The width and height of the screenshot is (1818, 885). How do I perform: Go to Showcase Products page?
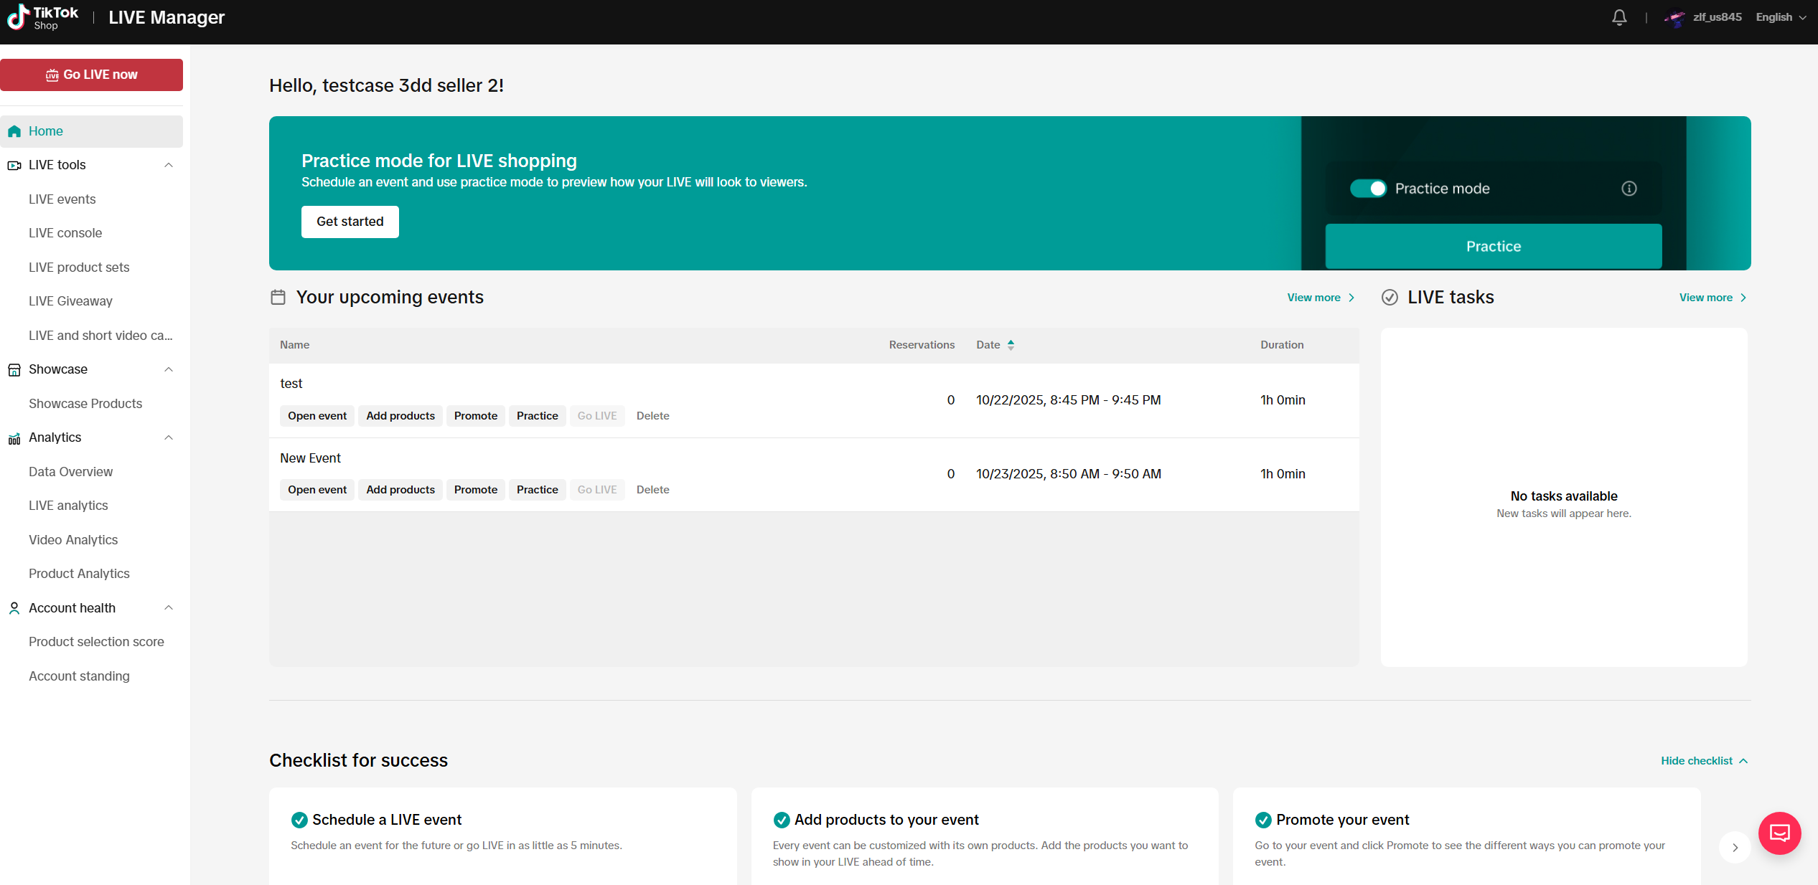pyautogui.click(x=85, y=404)
